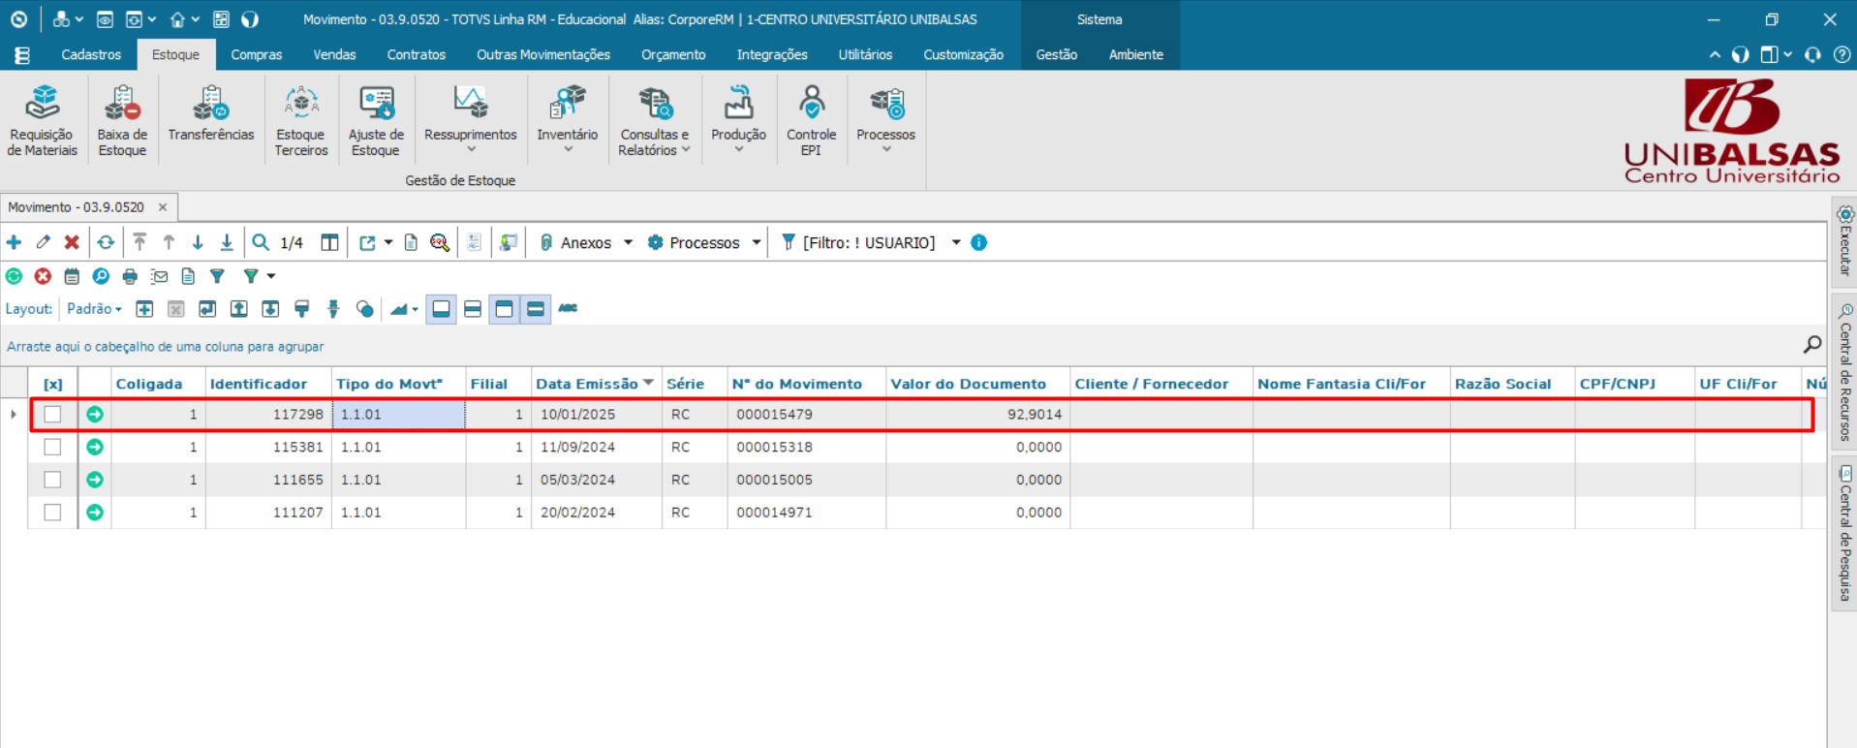Close the Movimento - 03.9.0520 tab

coord(163,207)
